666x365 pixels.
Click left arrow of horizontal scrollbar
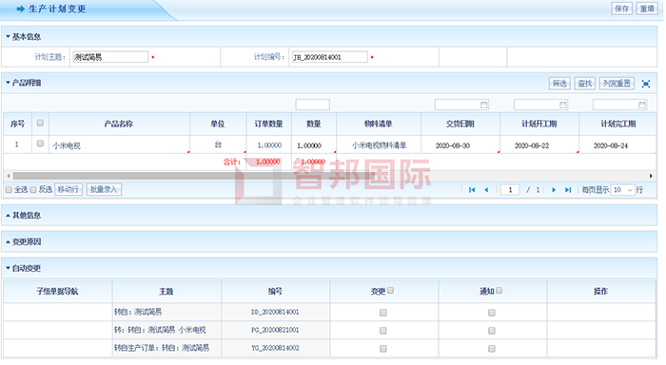tap(9, 176)
